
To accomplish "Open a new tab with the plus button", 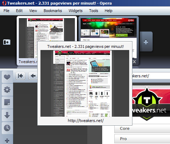I will pos(146,42).
